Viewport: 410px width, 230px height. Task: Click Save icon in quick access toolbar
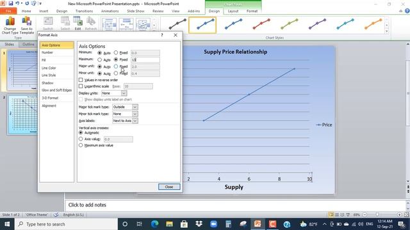[11, 3]
